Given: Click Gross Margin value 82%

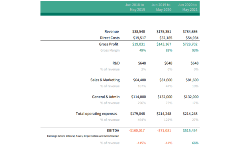Looking at the screenshot, I should (169, 50).
